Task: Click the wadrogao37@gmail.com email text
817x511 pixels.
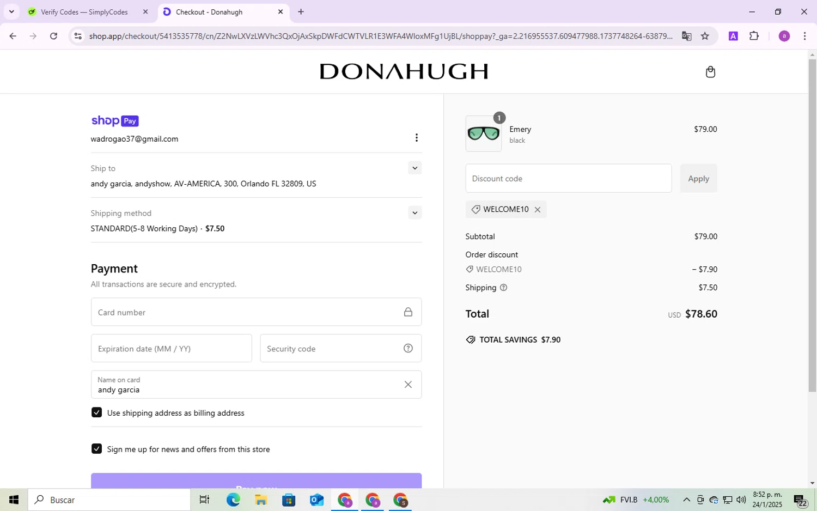Action: 135,139
